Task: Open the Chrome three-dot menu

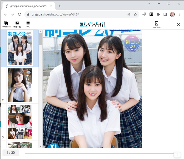Action: [x=179, y=14]
